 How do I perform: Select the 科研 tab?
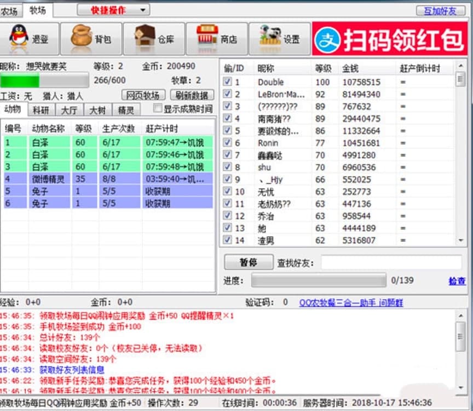tap(41, 109)
